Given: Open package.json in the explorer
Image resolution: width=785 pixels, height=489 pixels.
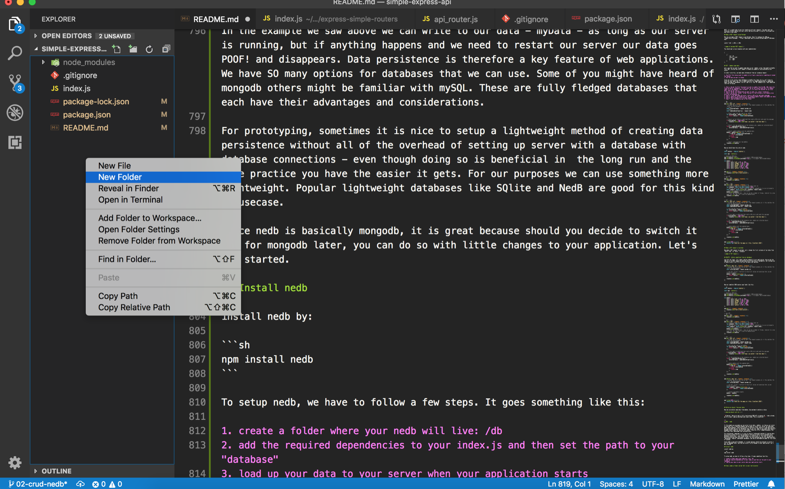Looking at the screenshot, I should tap(87, 115).
